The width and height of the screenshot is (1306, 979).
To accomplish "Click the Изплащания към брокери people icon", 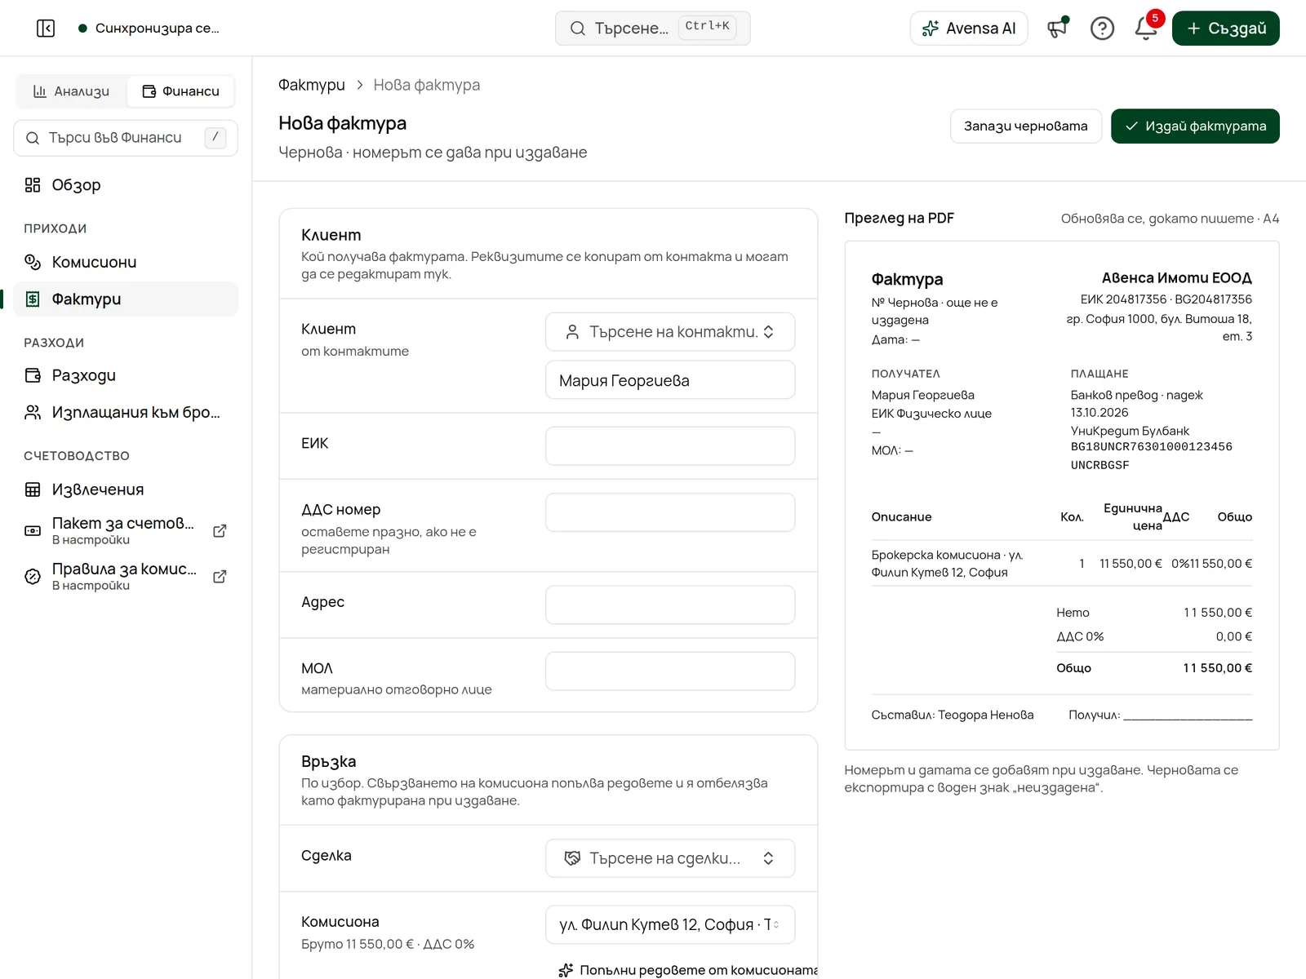I will point(33,412).
